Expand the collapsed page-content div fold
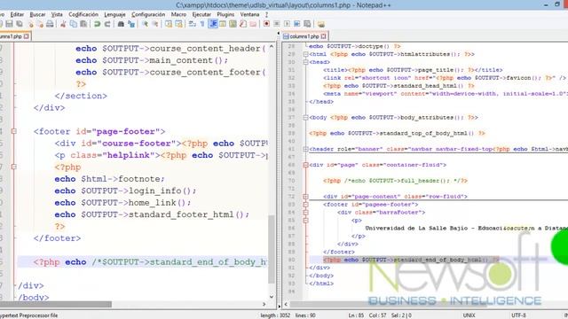 [x=305, y=197]
